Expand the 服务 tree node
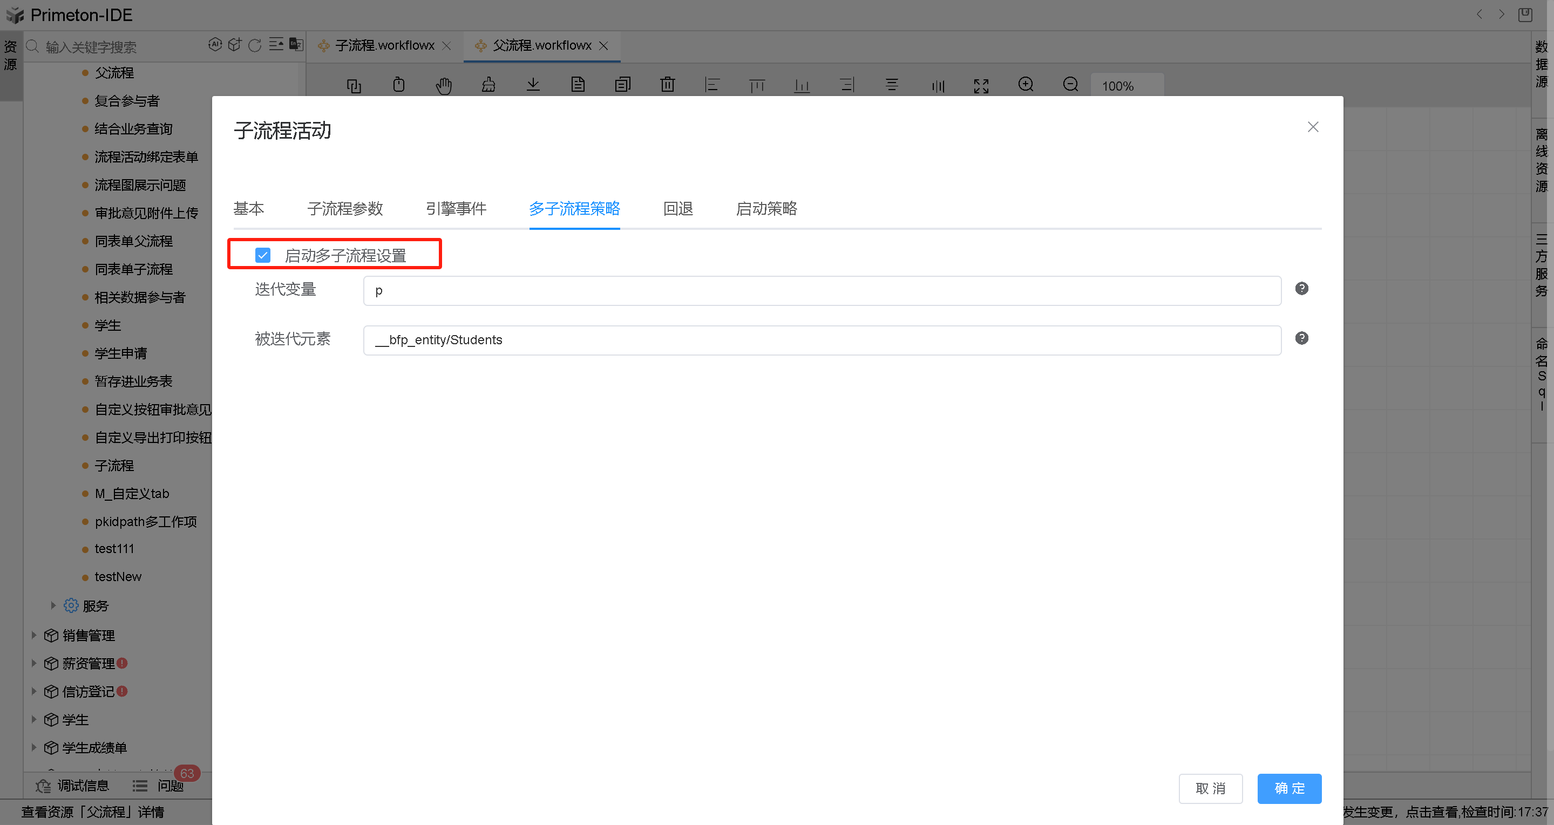 [53, 605]
